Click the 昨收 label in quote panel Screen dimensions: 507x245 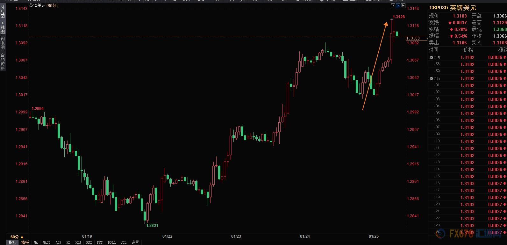[x=476, y=36]
